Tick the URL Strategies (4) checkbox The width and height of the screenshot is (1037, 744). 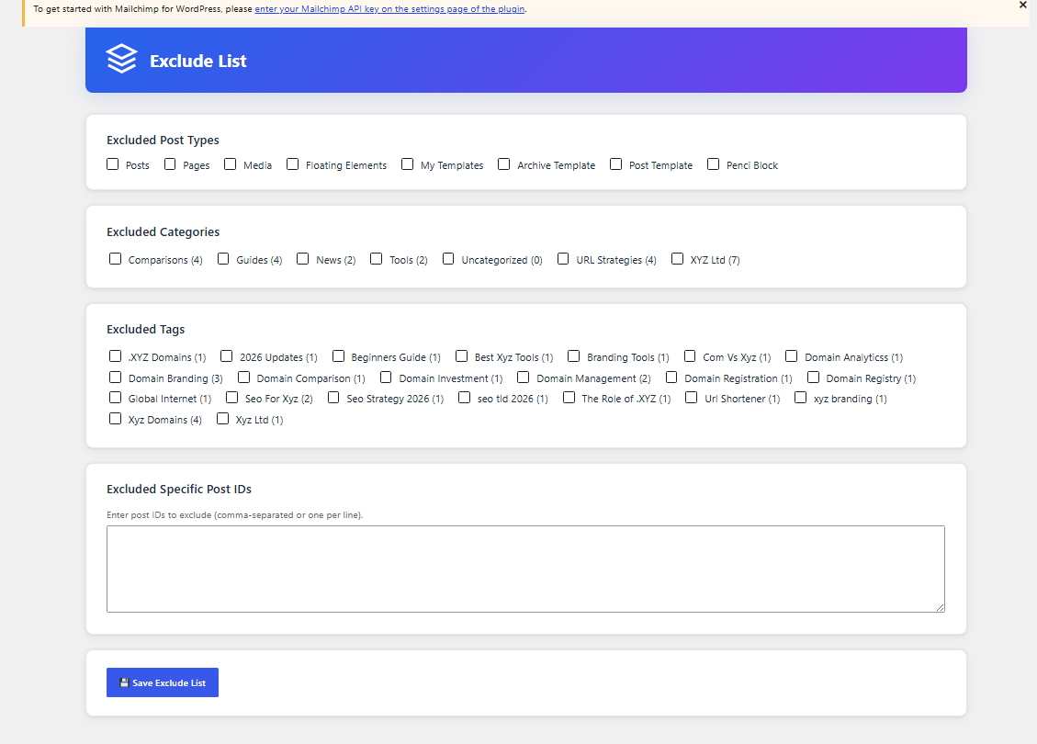point(563,259)
